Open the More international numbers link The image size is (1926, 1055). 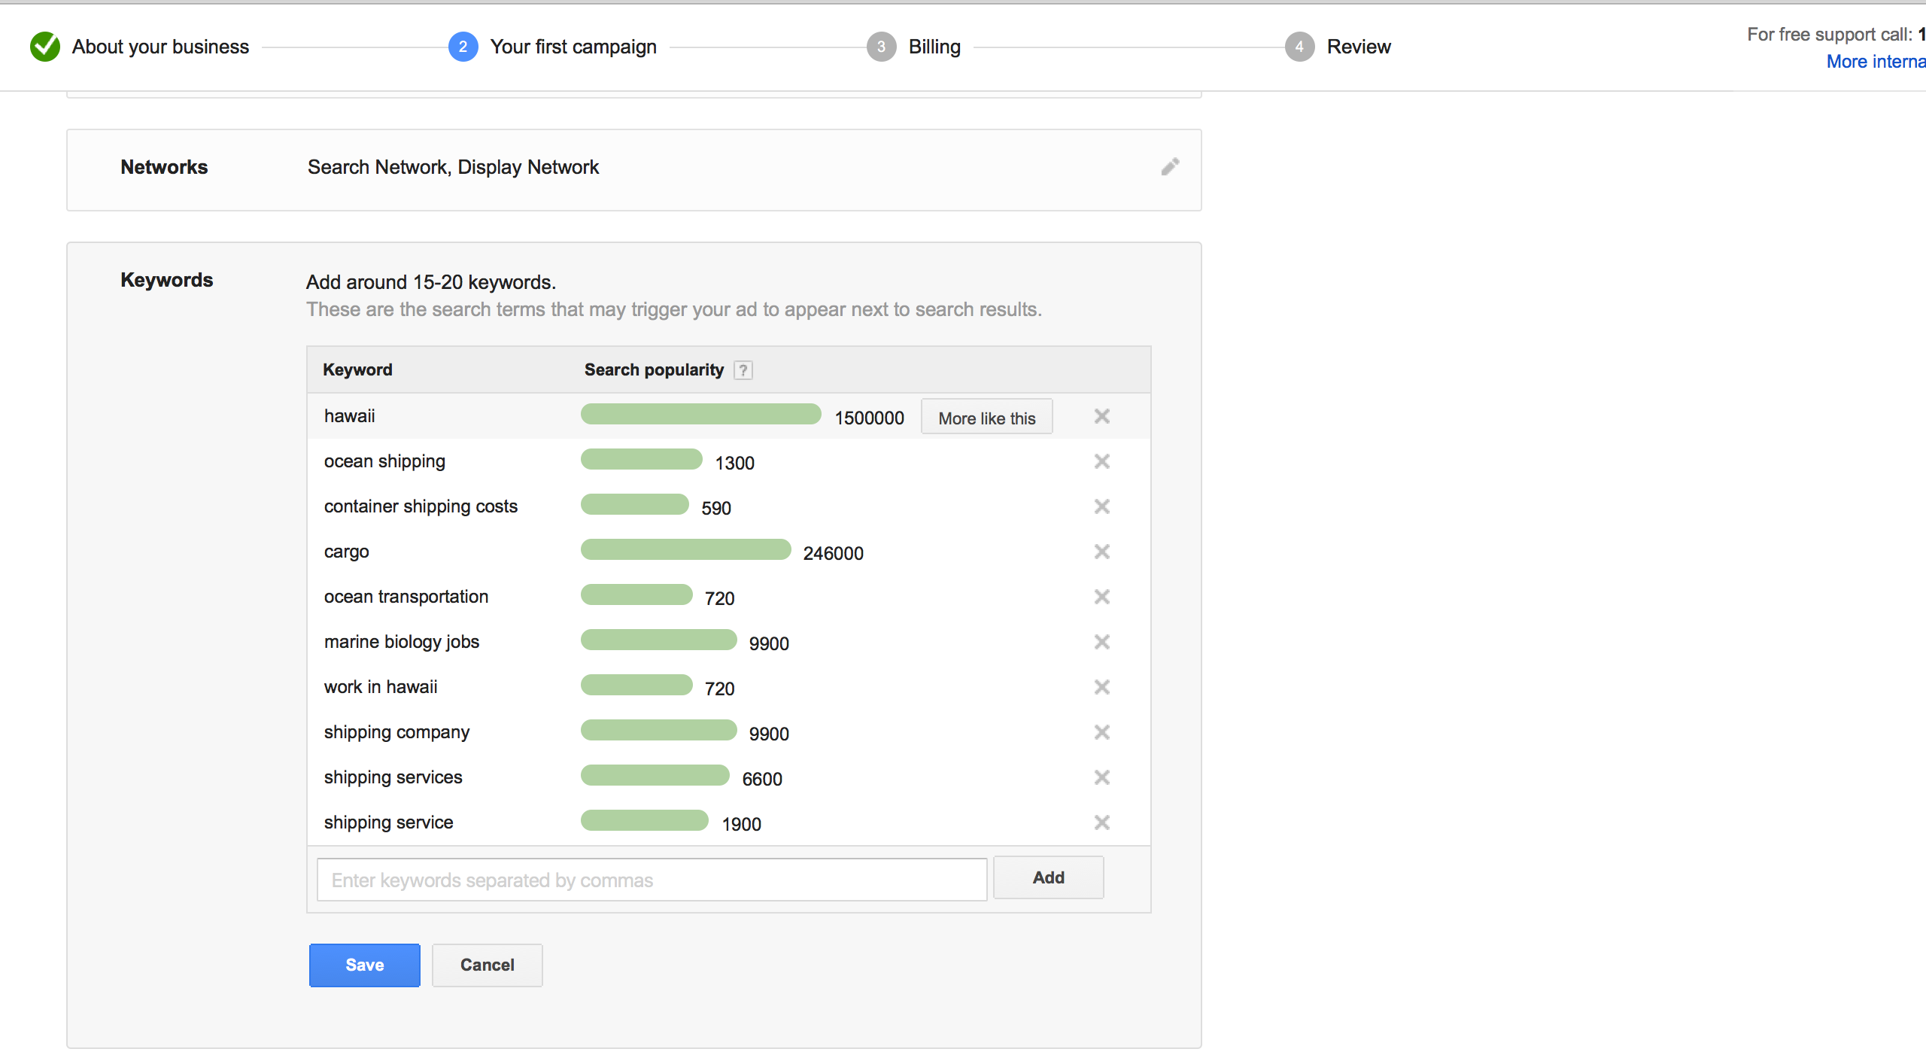tap(1876, 62)
